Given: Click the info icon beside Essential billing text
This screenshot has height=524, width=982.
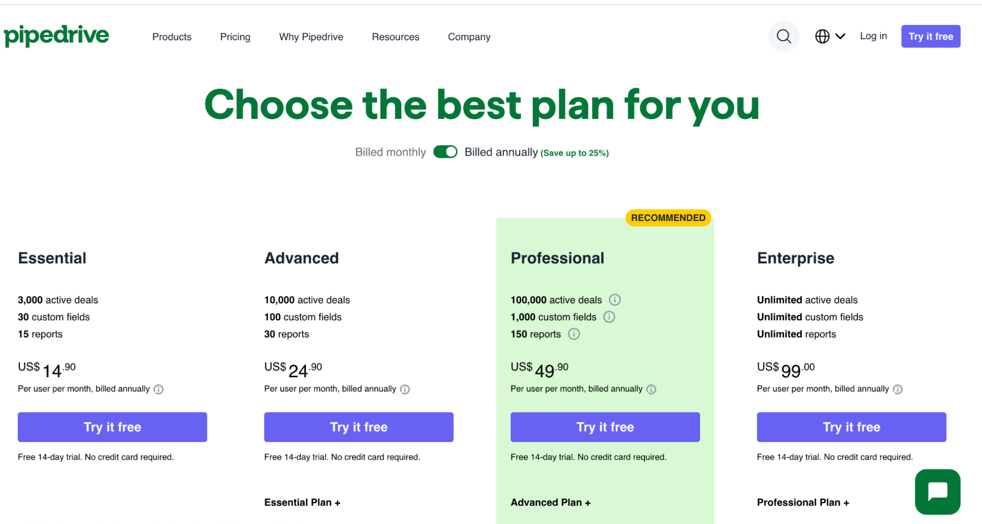Looking at the screenshot, I should (x=158, y=389).
